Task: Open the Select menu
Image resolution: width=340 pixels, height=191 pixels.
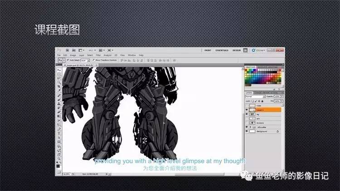Action: point(90,55)
